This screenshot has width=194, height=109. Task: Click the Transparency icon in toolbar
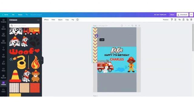coord(176,20)
